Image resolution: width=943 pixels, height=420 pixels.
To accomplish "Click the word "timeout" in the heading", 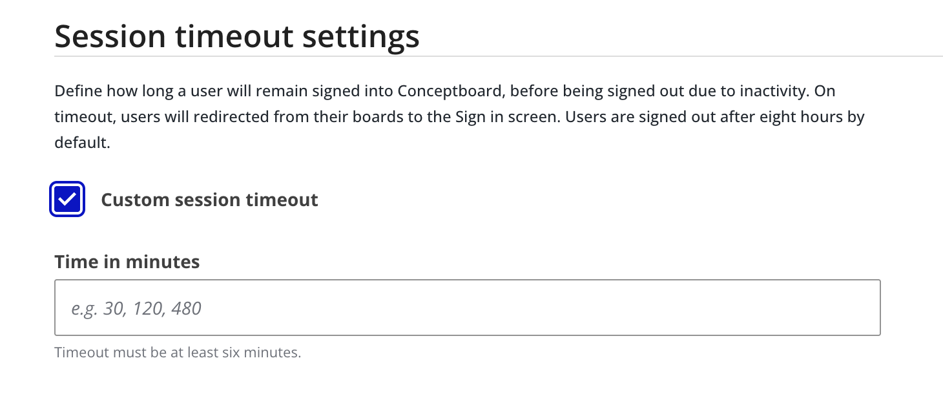I will coord(234,36).
